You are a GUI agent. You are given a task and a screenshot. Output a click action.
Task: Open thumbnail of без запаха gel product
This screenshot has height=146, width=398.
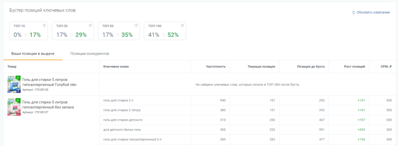[x=14, y=107]
